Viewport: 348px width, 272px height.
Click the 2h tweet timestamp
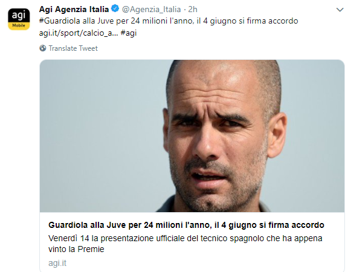coord(193,9)
